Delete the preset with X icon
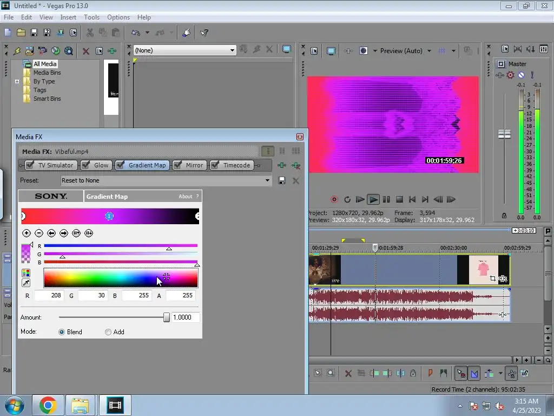The image size is (554, 416). pyautogui.click(x=296, y=180)
